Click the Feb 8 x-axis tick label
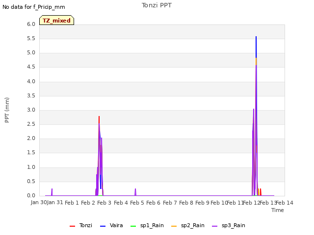 coord(186,203)
